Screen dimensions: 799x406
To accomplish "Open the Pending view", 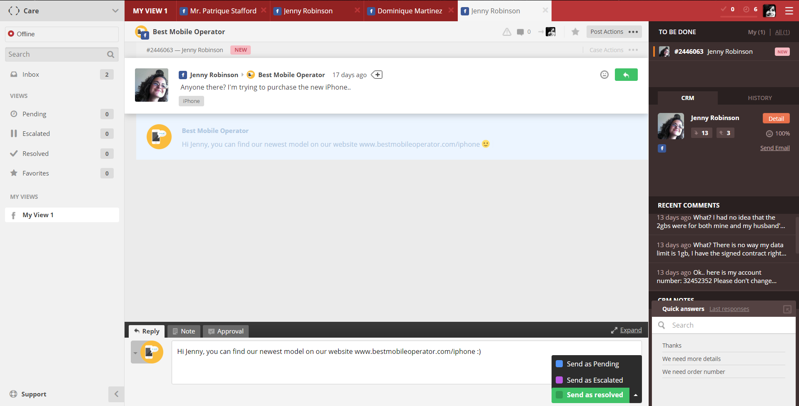I will point(62,114).
